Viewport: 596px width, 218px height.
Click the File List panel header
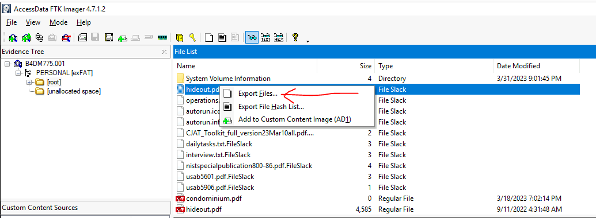coord(384,52)
